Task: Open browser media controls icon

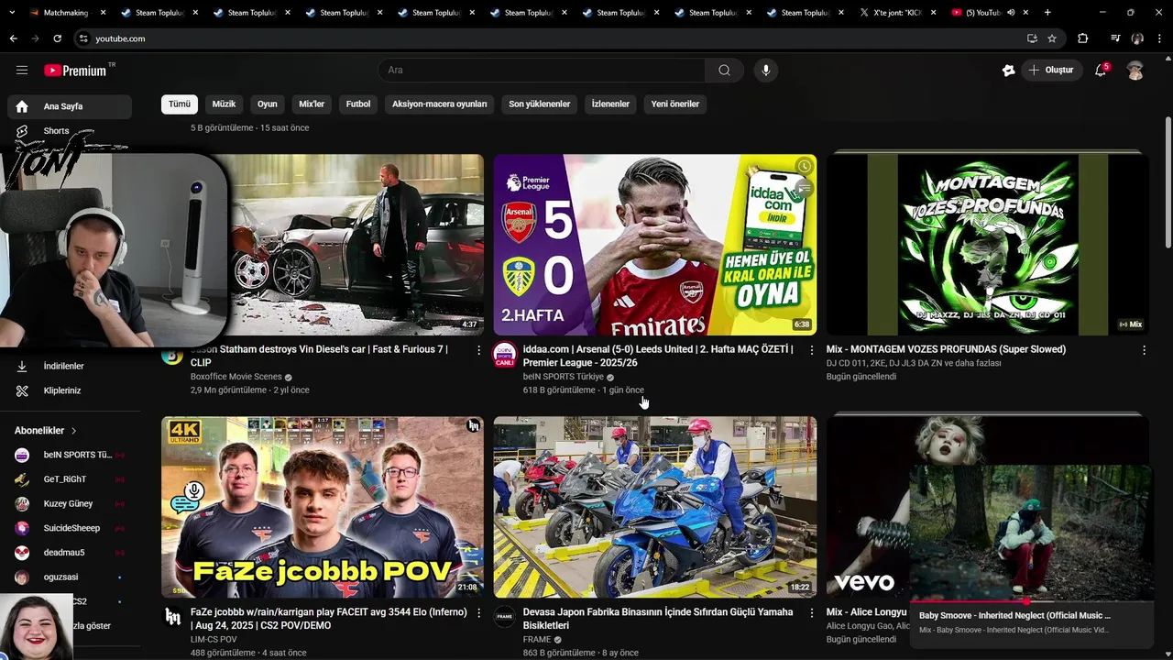Action: (1115, 38)
